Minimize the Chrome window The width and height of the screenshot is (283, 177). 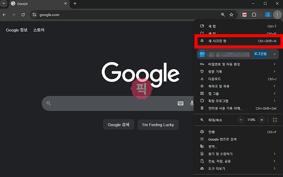point(253,3)
